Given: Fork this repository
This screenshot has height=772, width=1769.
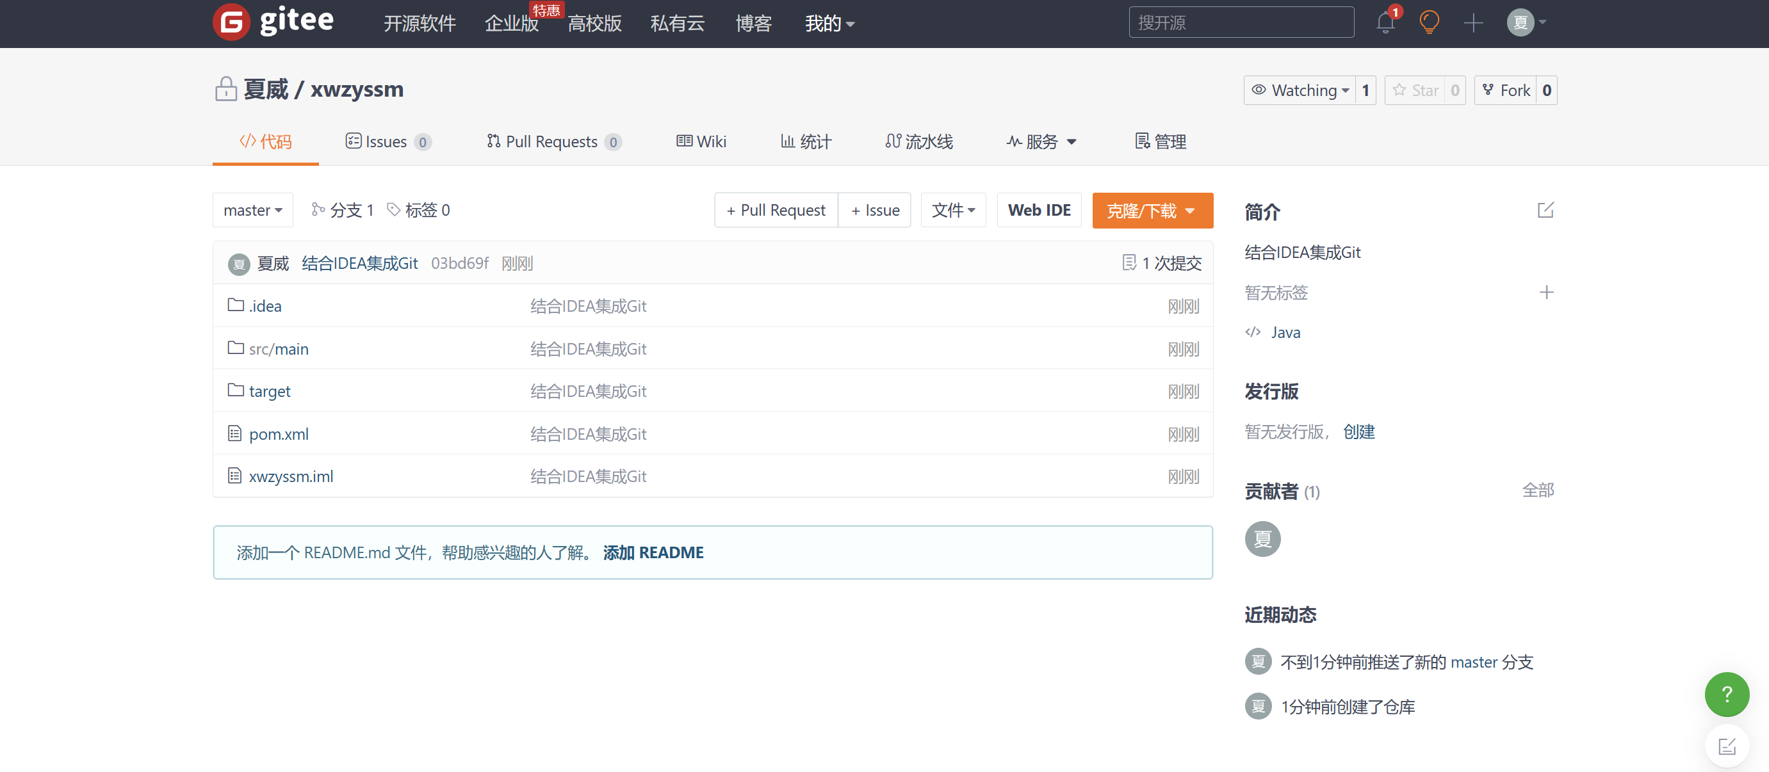Looking at the screenshot, I should [1506, 91].
